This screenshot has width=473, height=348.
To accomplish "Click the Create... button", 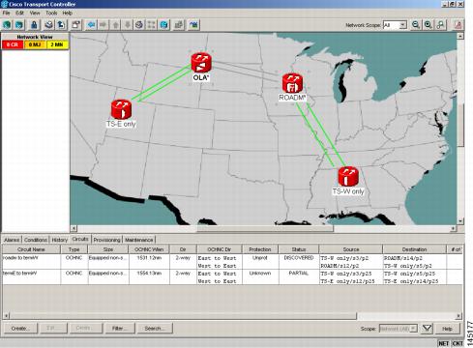I will (20, 329).
